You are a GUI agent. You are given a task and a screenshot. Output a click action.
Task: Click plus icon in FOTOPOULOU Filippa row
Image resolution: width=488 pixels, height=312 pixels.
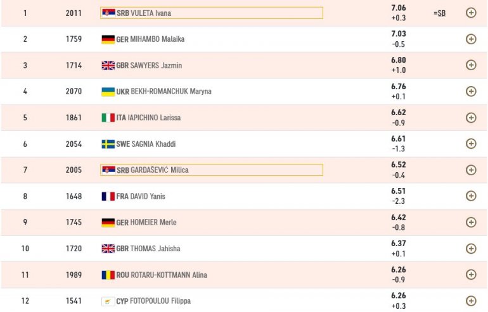tap(471, 301)
